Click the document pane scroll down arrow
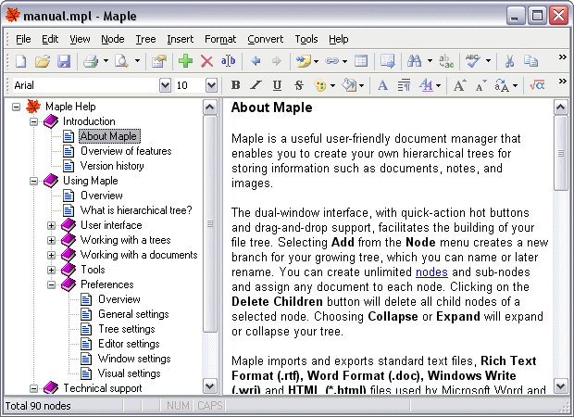 pos(560,385)
